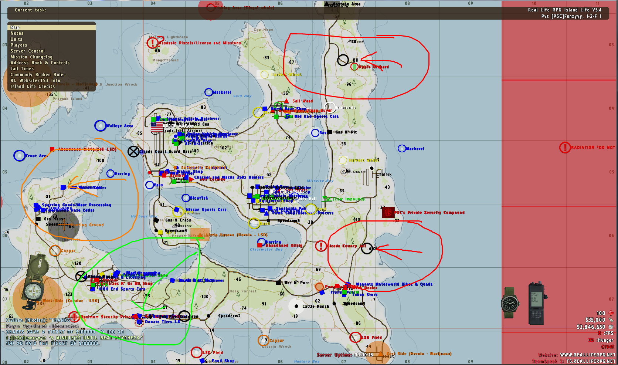Click the handheld GPS radio device icon
Viewport: 618px width, 365px height.
(536, 303)
